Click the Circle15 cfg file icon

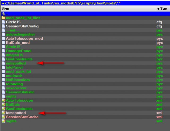pos(3,22)
